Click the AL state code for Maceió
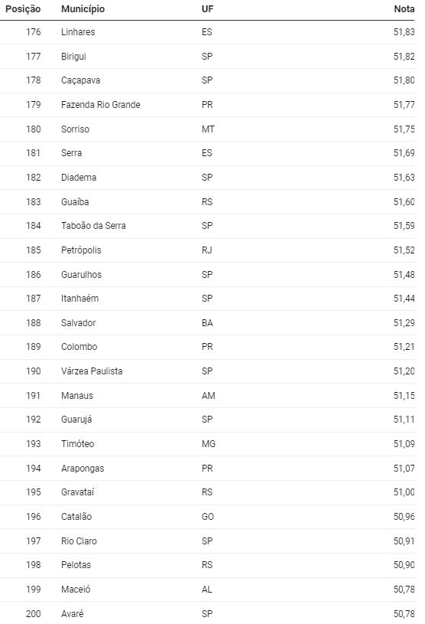The image size is (425, 624). 206,590
